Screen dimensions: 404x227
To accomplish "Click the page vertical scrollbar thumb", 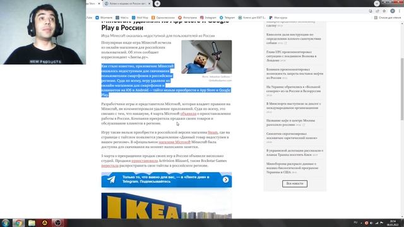I will pyautogui.click(x=401, y=89).
